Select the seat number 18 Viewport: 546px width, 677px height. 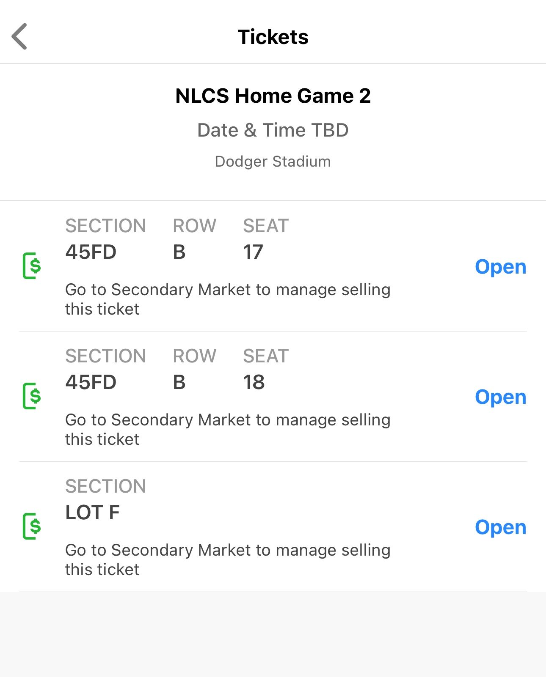(254, 382)
